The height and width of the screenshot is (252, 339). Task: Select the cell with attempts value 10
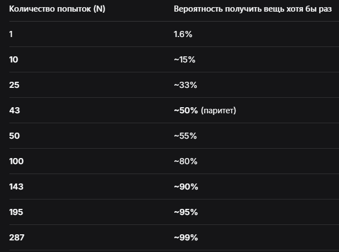[x=14, y=60]
